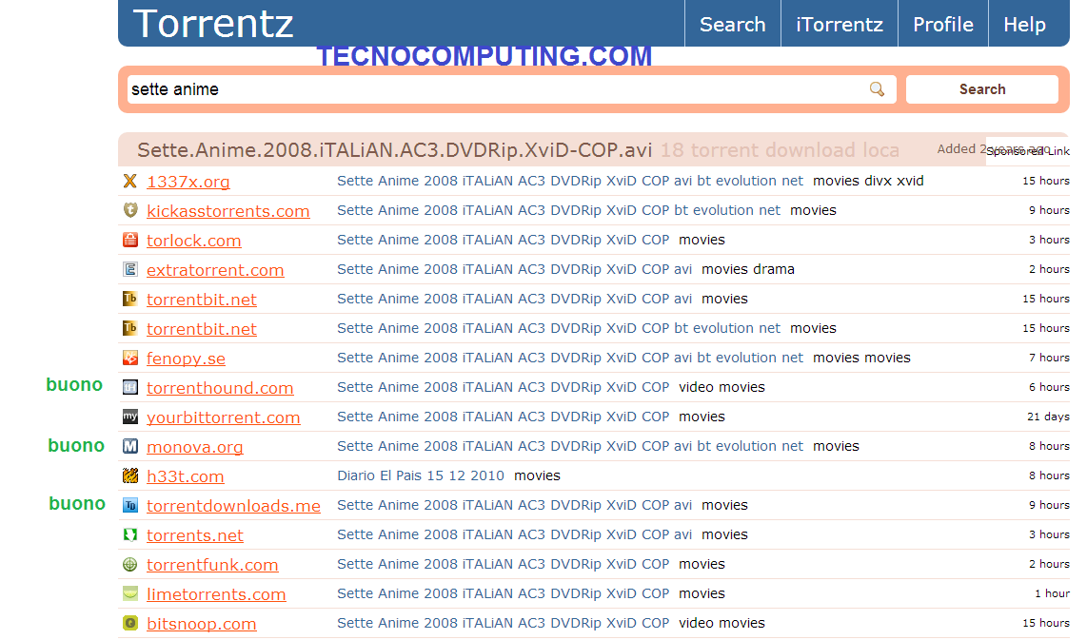
Task: Click the Sponsored Link label
Action: (1028, 151)
